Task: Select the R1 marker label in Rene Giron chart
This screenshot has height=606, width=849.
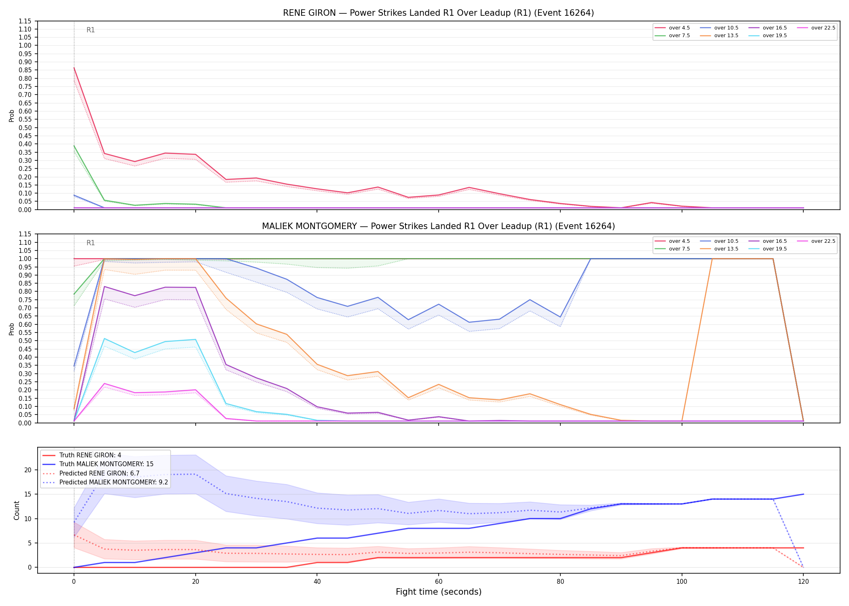Action: point(91,30)
